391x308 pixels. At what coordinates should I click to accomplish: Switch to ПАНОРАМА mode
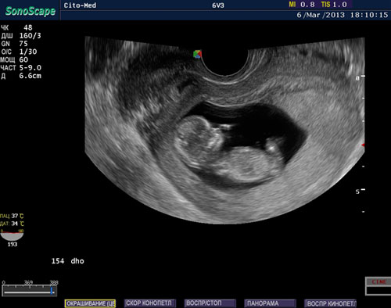coord(270,303)
